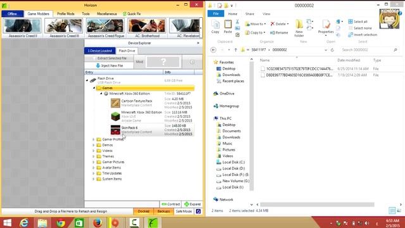Open Local Disk (C:) in navigation pane

tap(230, 162)
